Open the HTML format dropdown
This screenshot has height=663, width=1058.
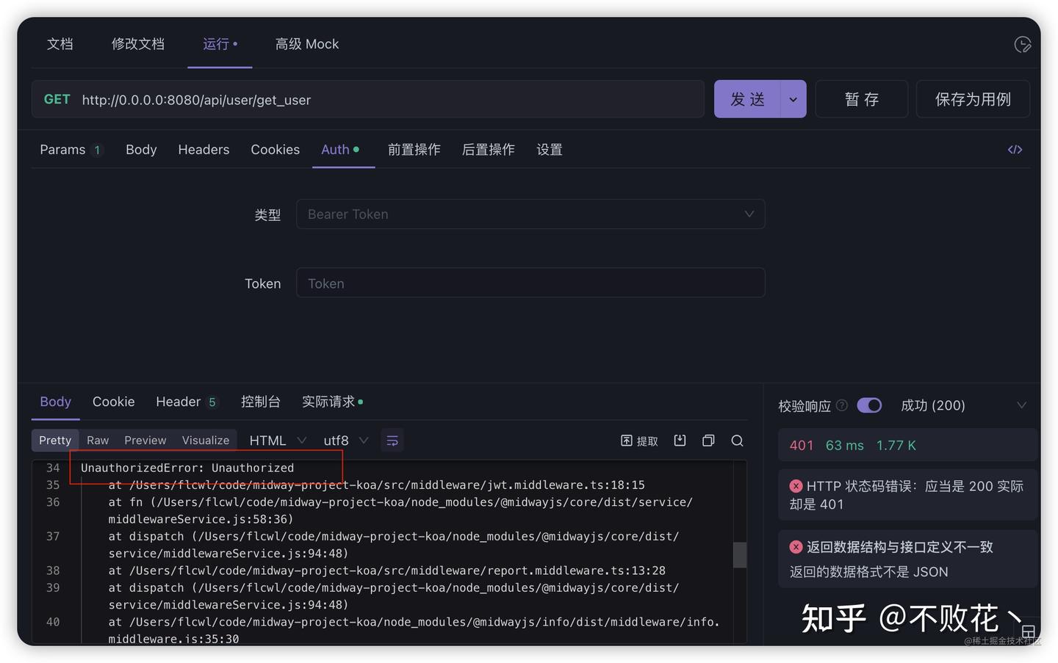coord(278,441)
